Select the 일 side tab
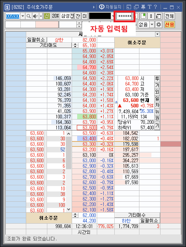The width and height of the screenshot is (186, 247). [x=157, y=99]
